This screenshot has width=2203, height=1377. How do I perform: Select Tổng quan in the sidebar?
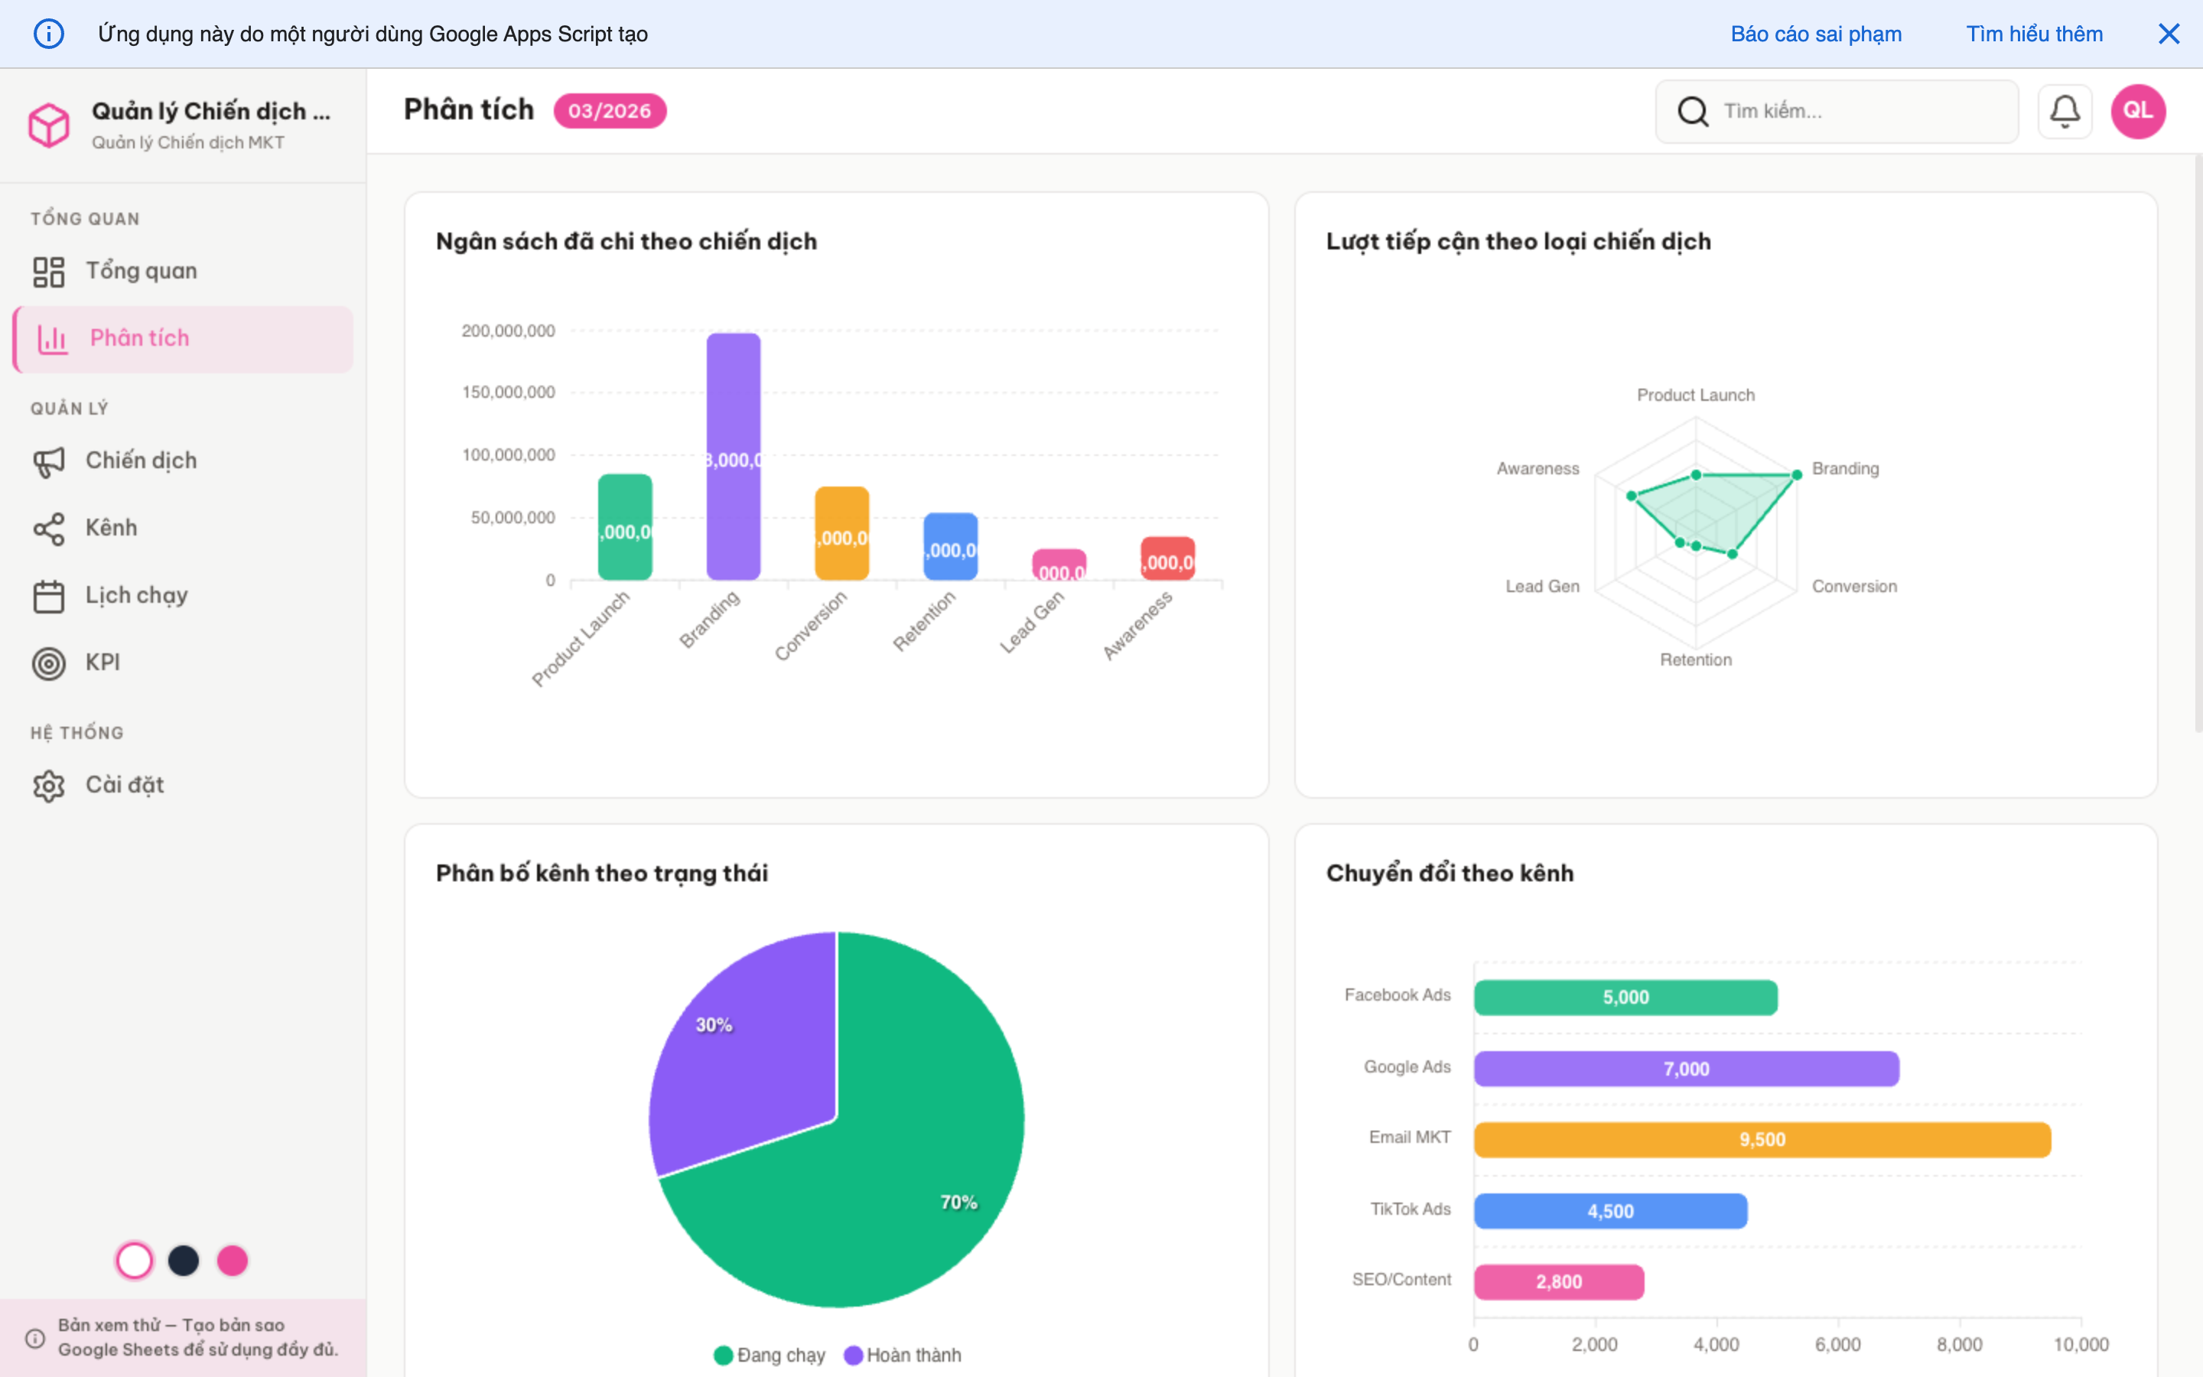[x=142, y=271]
